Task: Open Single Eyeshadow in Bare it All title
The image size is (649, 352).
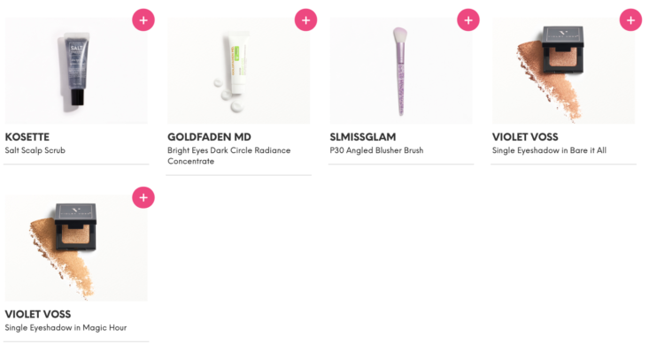Action: point(549,150)
